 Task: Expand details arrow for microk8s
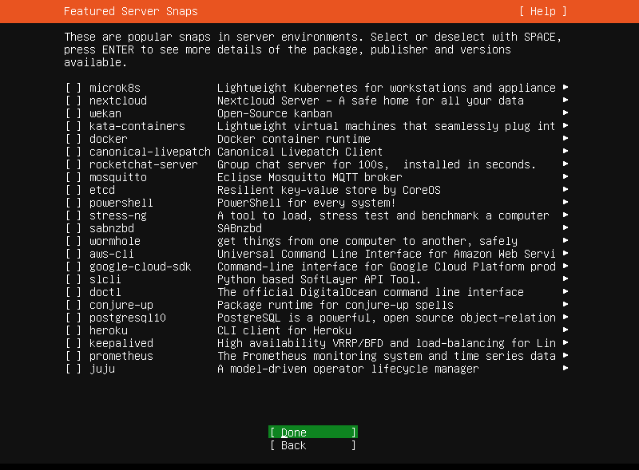566,87
